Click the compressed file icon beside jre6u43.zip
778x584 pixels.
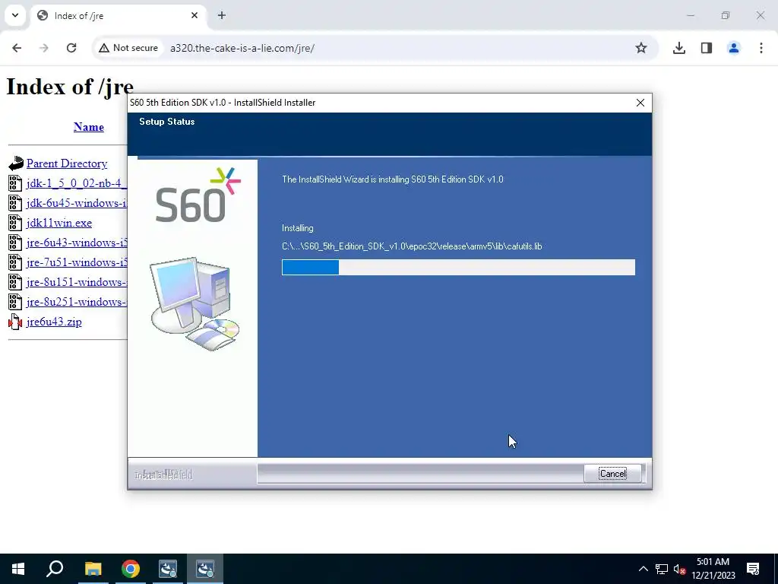click(x=15, y=322)
